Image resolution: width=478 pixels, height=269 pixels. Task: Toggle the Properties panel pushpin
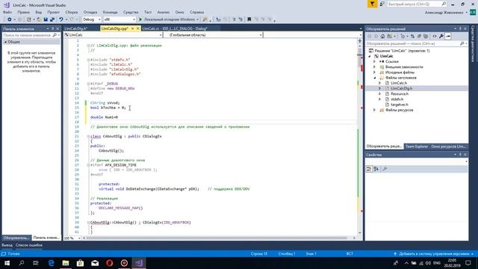click(x=460, y=155)
